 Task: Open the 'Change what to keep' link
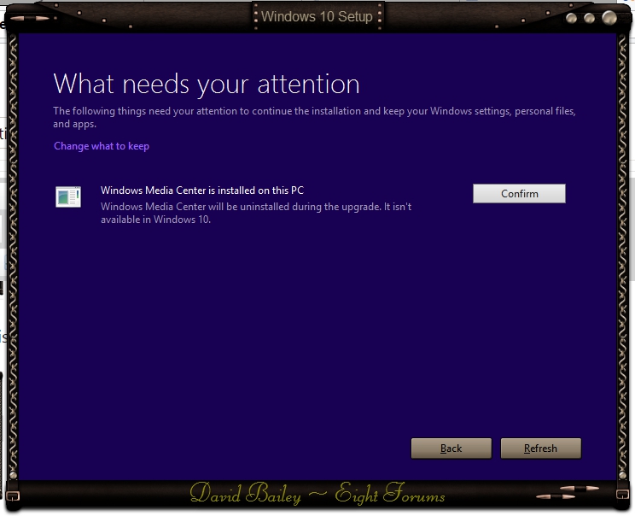102,146
